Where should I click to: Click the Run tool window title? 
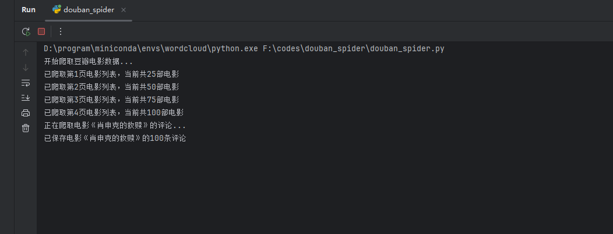click(x=29, y=10)
